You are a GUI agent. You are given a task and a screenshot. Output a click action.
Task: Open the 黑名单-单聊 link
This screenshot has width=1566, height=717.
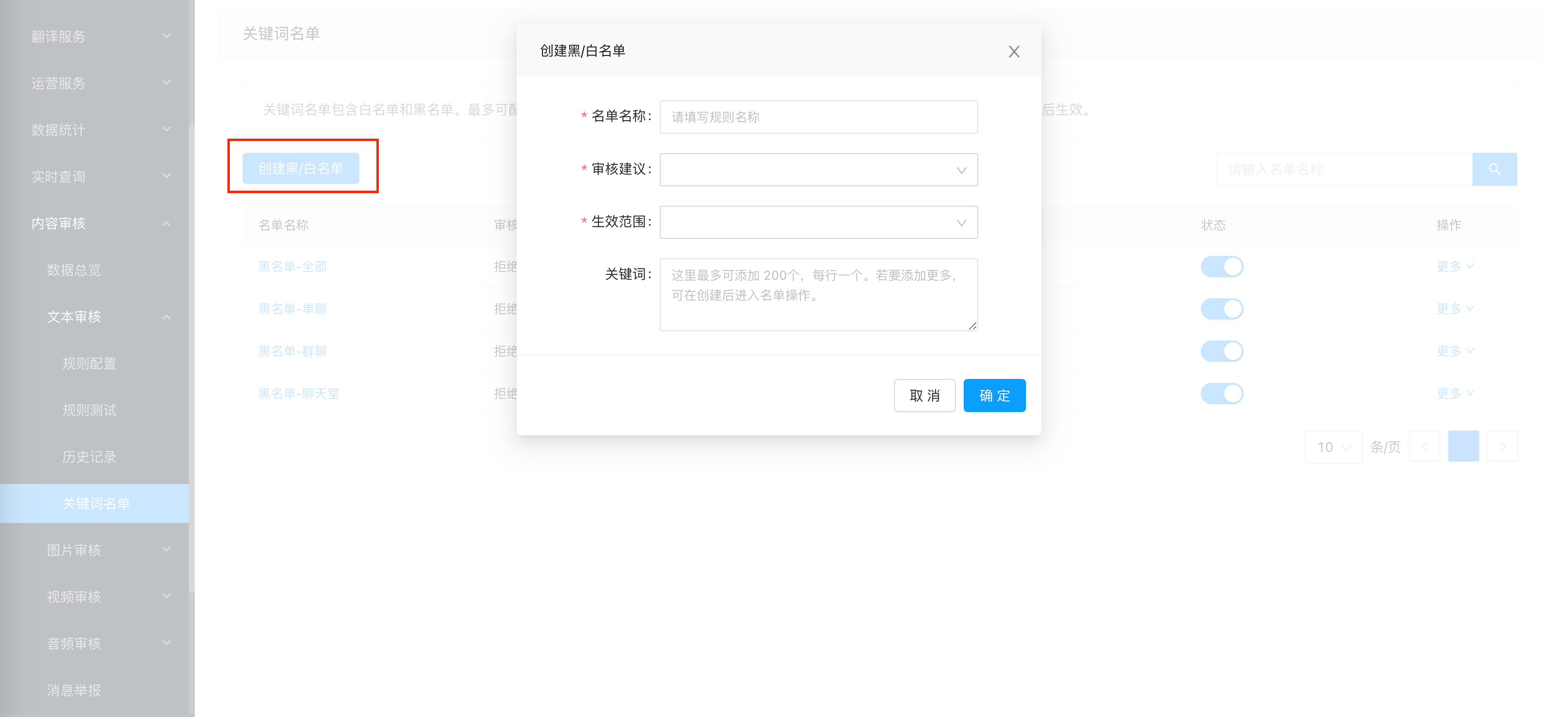(293, 309)
